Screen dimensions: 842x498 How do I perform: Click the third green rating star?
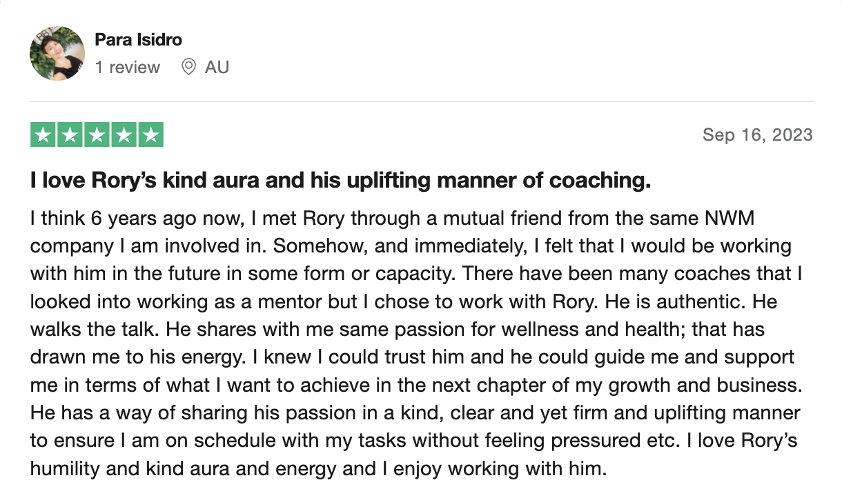(97, 135)
